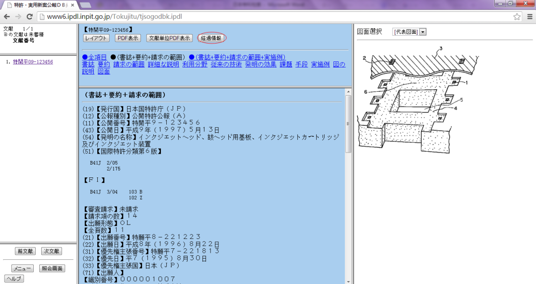Click the (書誌+要約+請求の範囲) section heading
Viewport: 536px width, 284px height.
125,95
